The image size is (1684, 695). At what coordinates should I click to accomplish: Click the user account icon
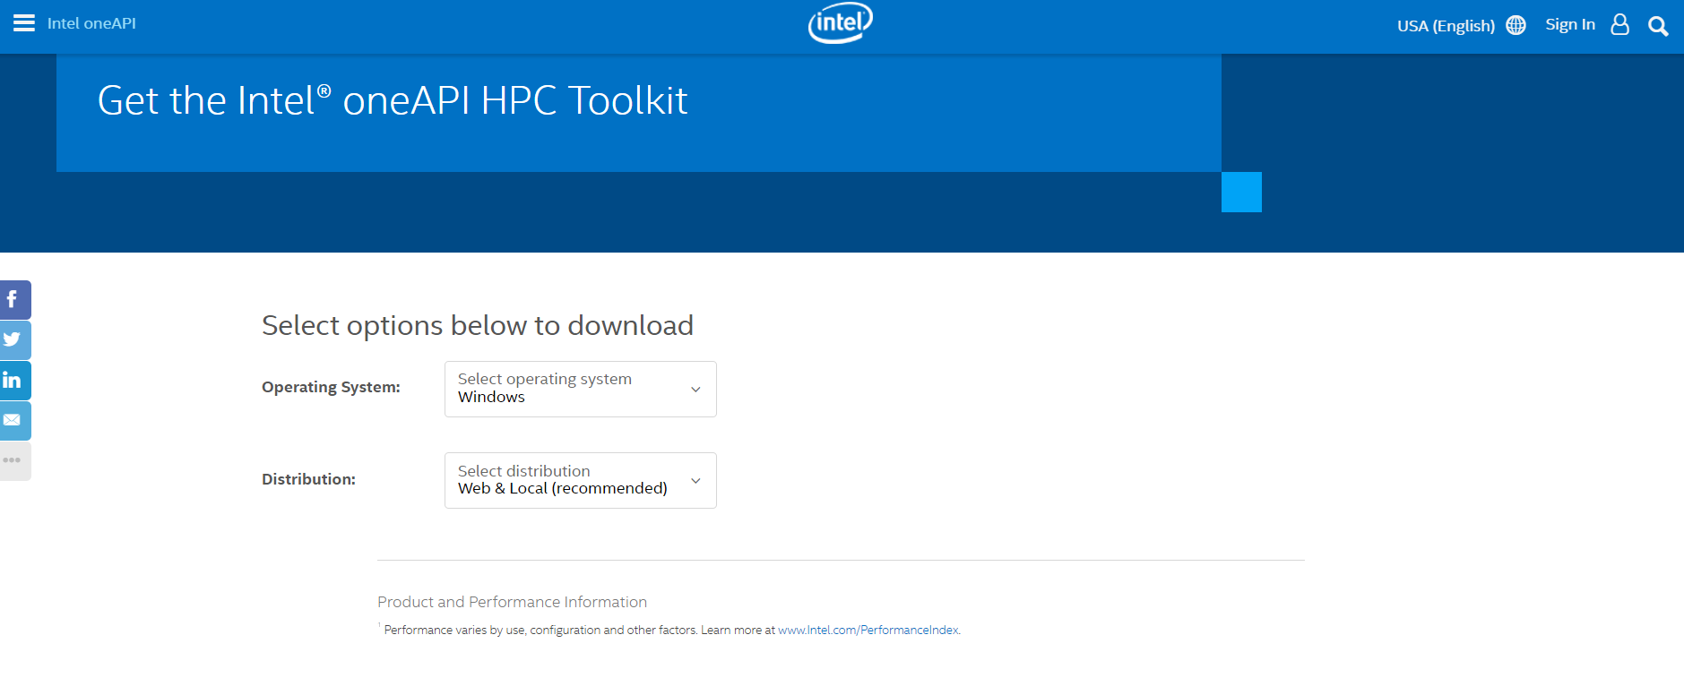tap(1619, 24)
